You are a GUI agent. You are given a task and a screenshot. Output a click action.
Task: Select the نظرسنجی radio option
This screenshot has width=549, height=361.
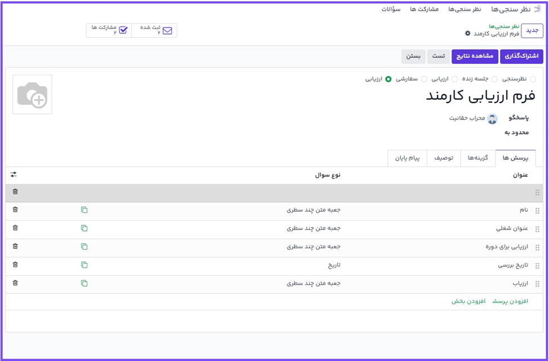pos(533,79)
